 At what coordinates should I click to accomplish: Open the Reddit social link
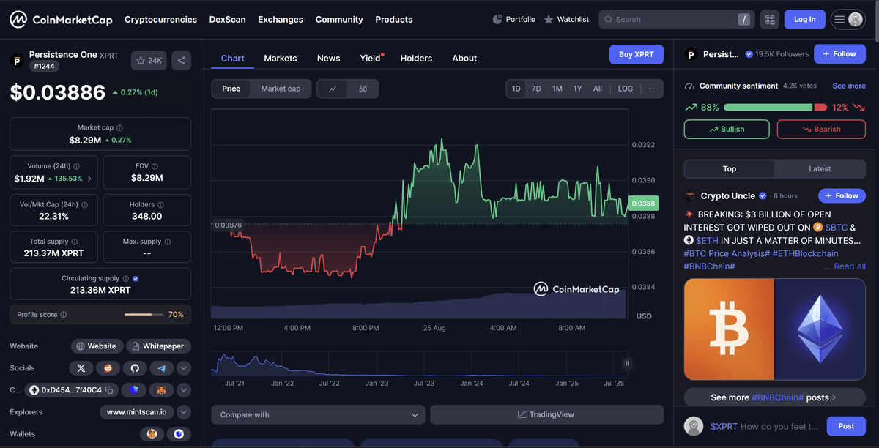tap(108, 368)
